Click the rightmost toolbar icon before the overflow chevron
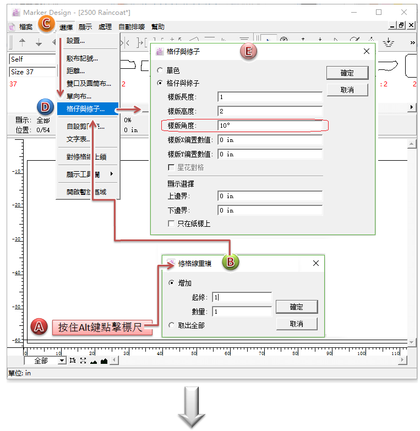This screenshot has height=431, width=420. [x=388, y=41]
